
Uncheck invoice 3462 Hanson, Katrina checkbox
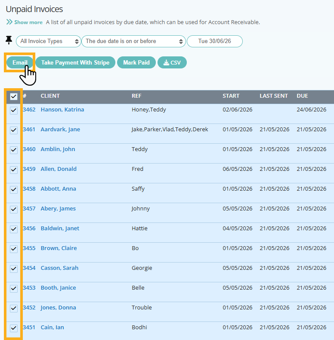(14, 110)
